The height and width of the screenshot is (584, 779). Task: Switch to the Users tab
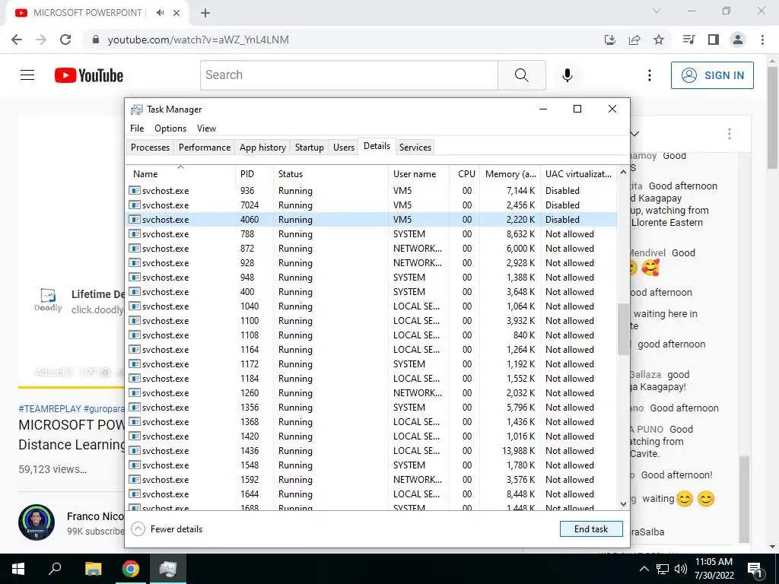[x=344, y=147]
